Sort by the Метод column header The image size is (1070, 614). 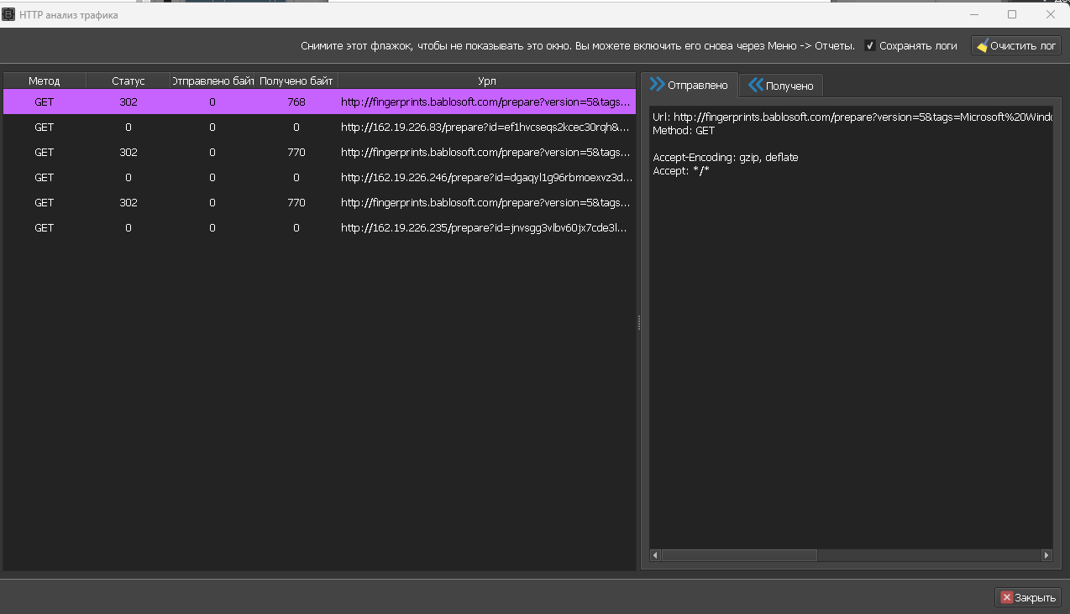[44, 81]
